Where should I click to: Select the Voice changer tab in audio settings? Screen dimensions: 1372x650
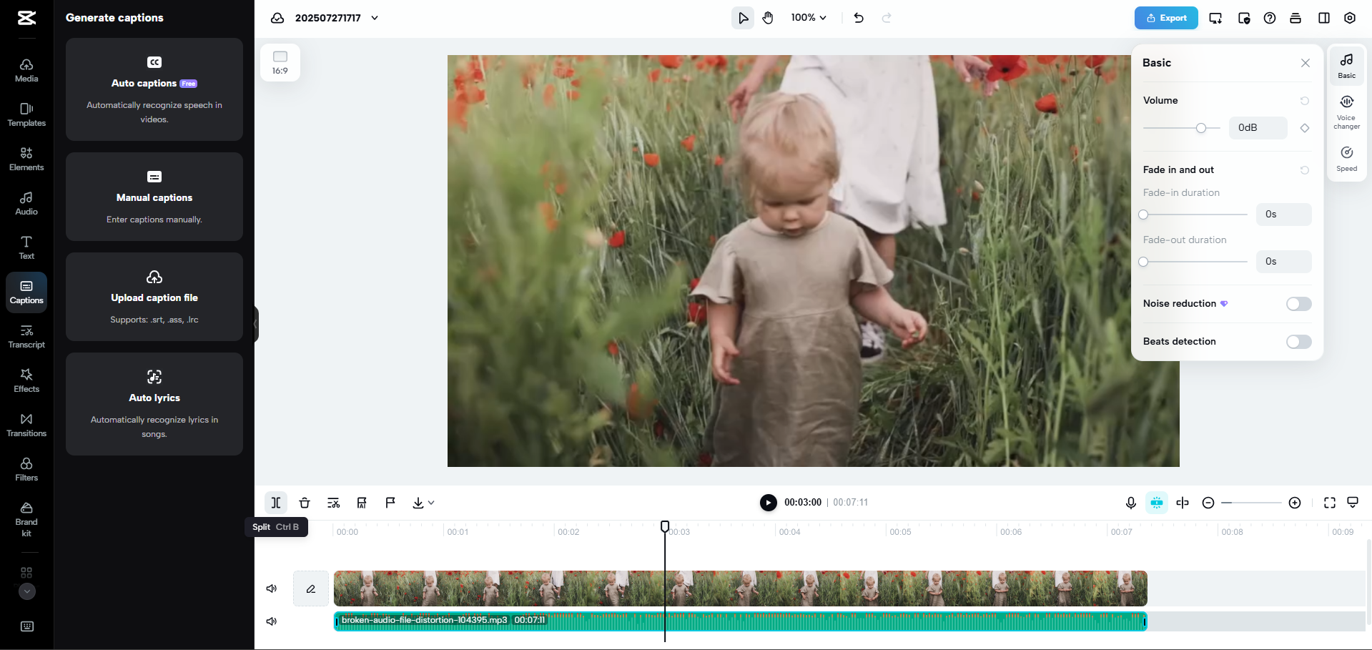point(1346,111)
